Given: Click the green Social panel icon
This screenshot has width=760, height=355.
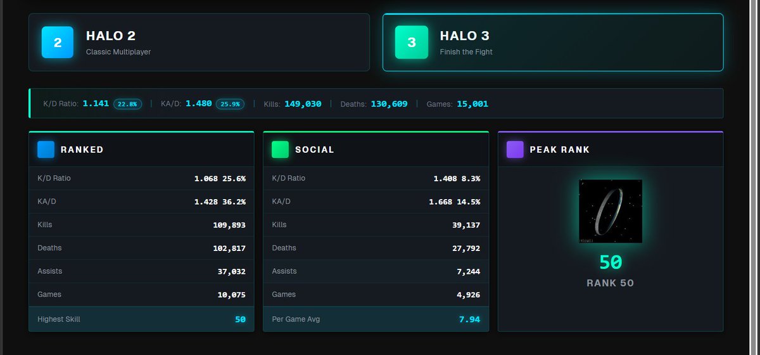Looking at the screenshot, I should pyautogui.click(x=280, y=150).
